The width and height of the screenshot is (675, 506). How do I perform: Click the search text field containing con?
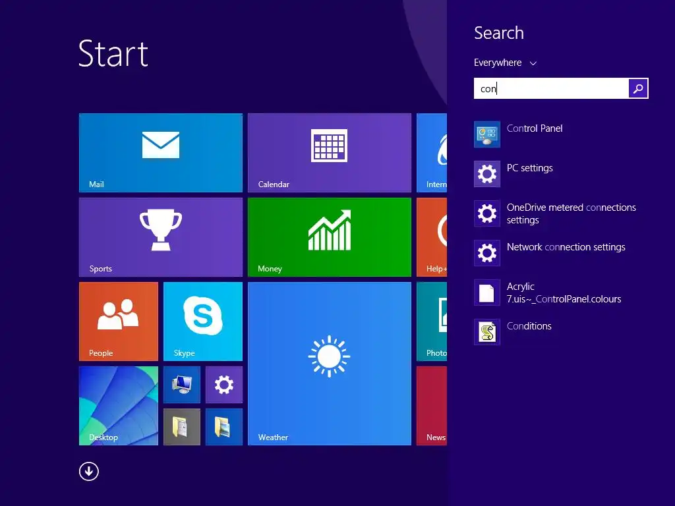551,88
